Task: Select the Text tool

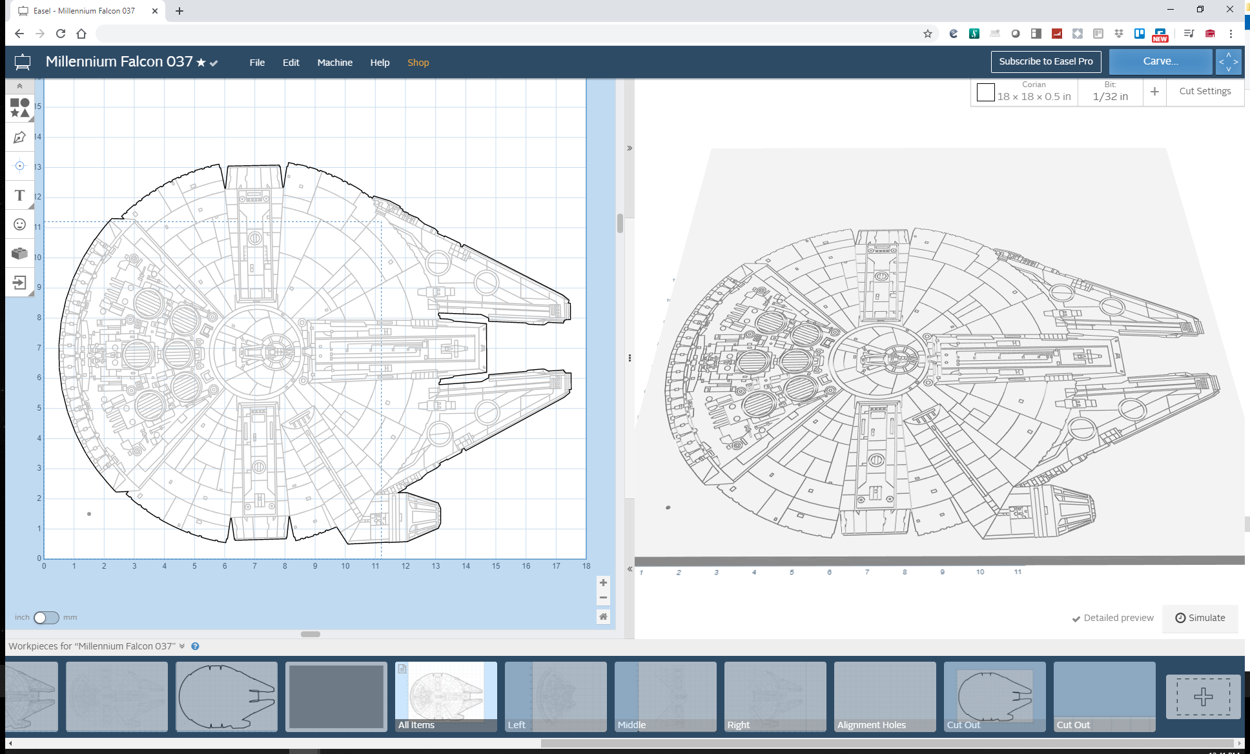Action: click(x=19, y=195)
